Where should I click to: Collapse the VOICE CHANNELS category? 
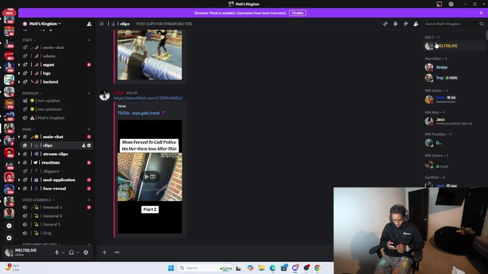[x=38, y=200]
